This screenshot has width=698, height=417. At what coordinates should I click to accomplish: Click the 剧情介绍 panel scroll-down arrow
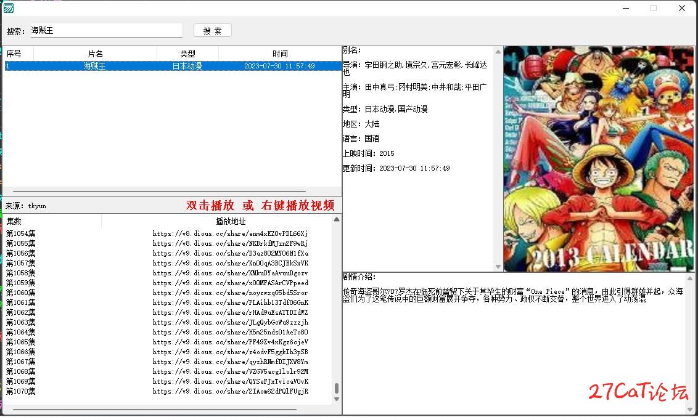click(x=690, y=410)
